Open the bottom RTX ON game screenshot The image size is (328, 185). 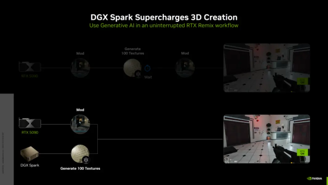click(x=267, y=139)
